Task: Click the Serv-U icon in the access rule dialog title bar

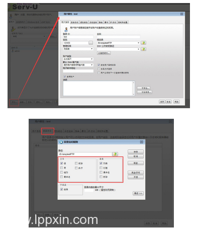Action: (61, 142)
